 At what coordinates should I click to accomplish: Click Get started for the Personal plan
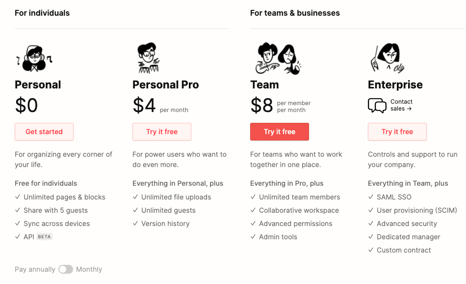pos(44,132)
